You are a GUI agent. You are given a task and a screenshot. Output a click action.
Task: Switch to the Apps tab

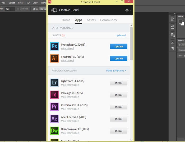78,20
